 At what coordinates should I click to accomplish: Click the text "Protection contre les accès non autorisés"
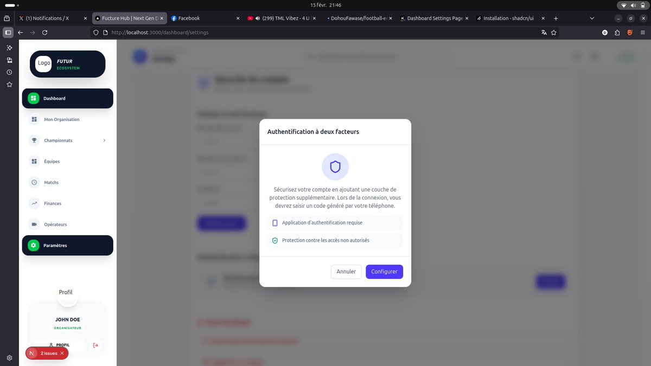coord(325,240)
